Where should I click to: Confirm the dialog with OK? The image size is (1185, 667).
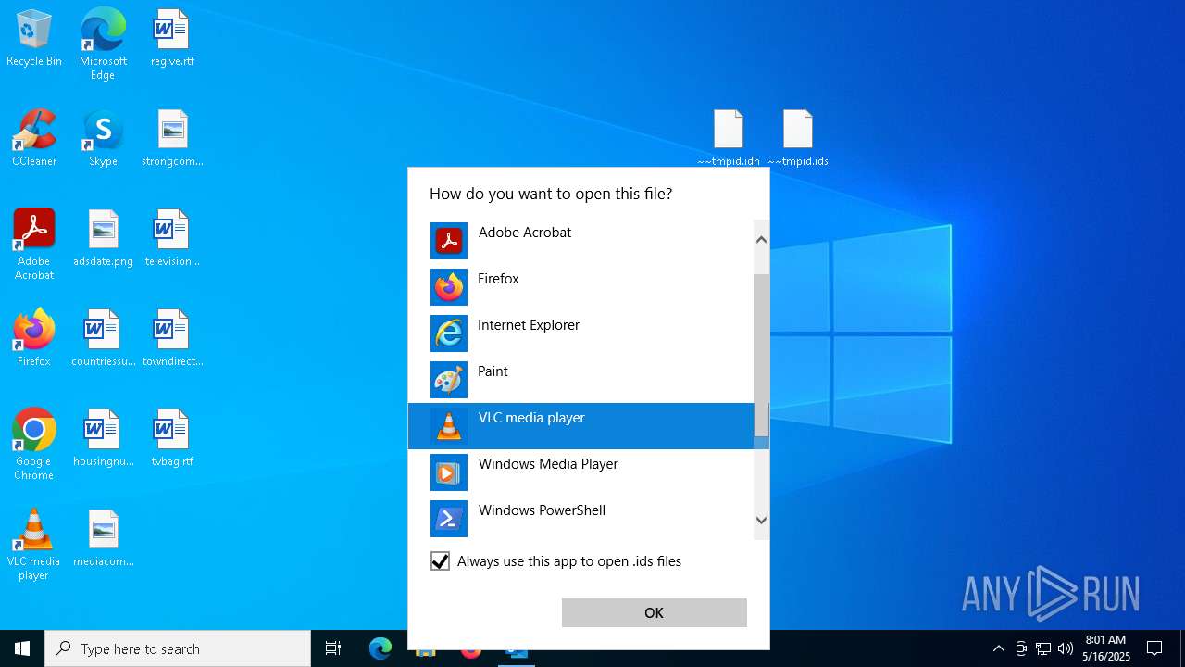(655, 612)
